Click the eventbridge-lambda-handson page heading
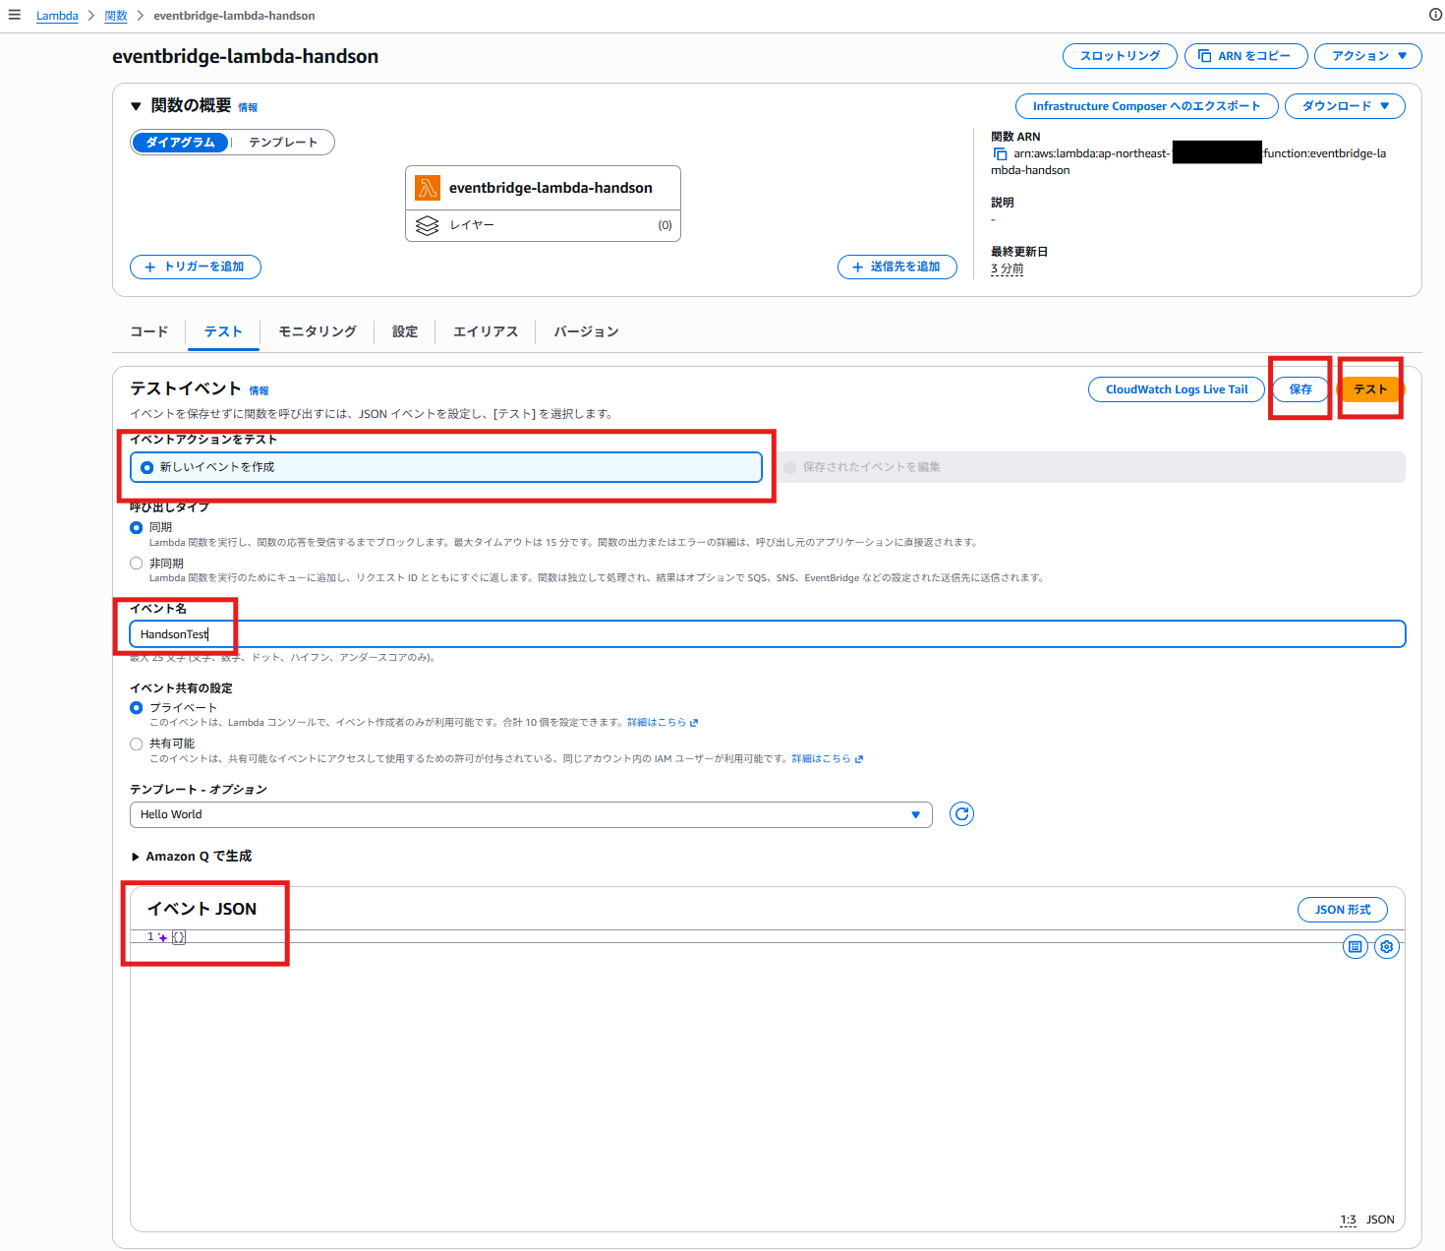The height and width of the screenshot is (1251, 1445). (x=245, y=56)
